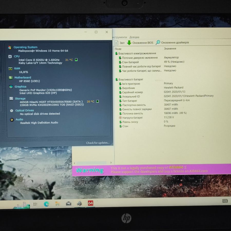Open File Explorer from the taskbar
This screenshot has width=231, height=231.
pyautogui.click(x=57, y=204)
